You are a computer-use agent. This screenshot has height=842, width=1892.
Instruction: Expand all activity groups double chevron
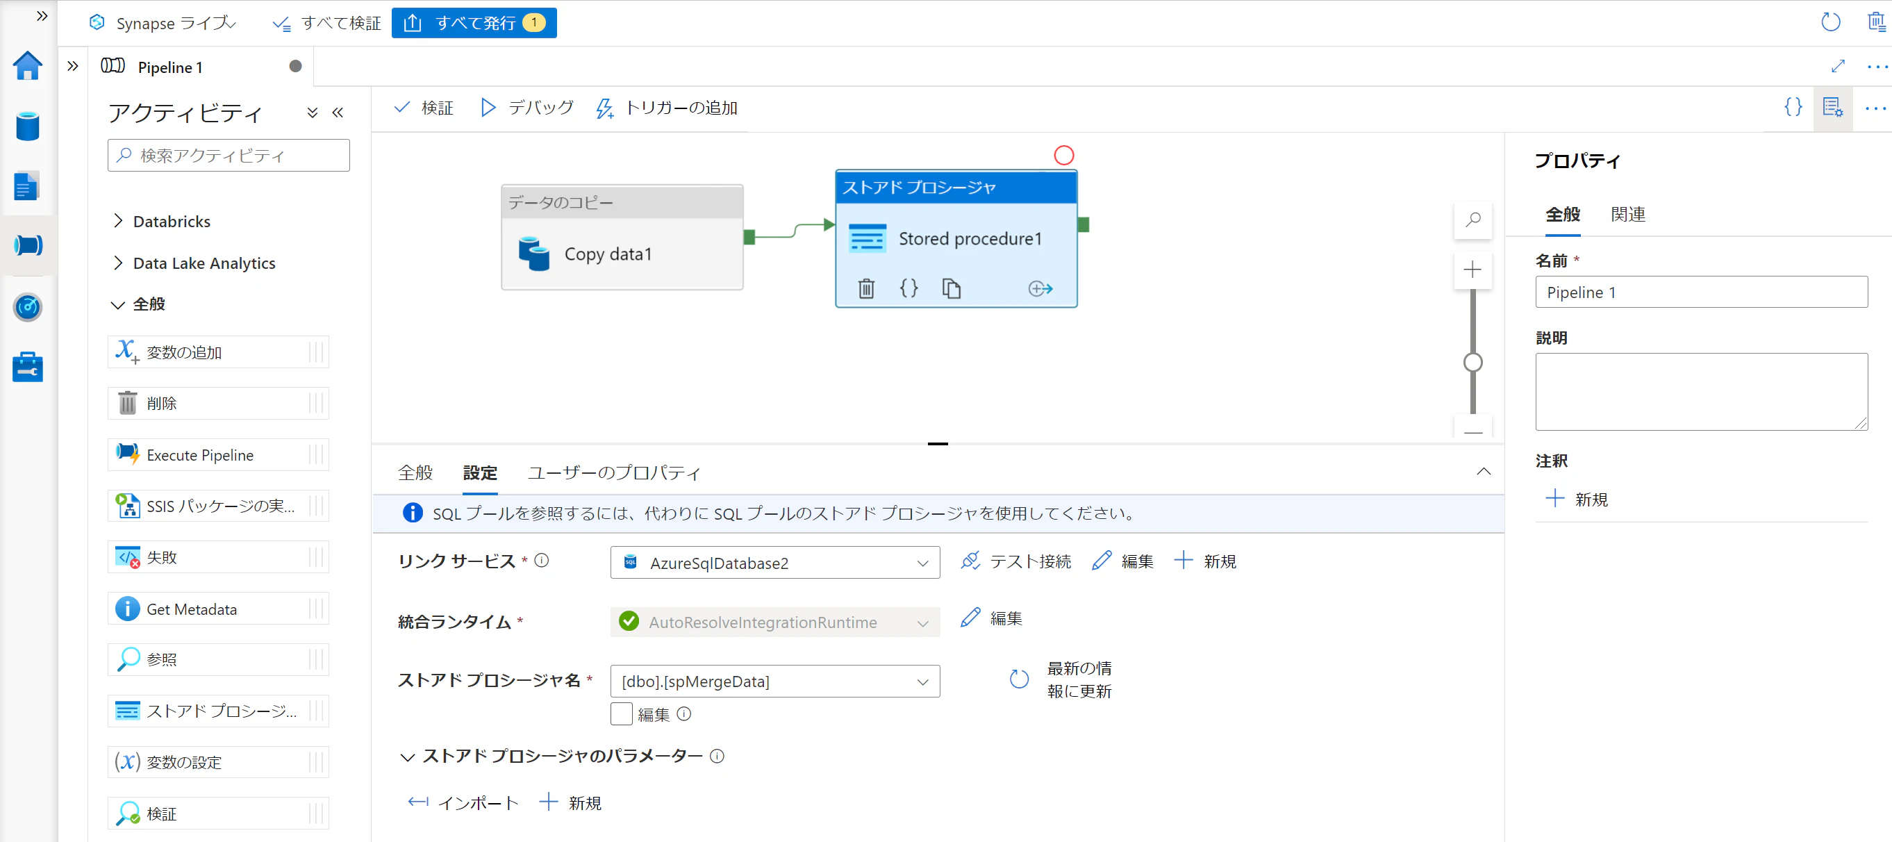point(312,113)
